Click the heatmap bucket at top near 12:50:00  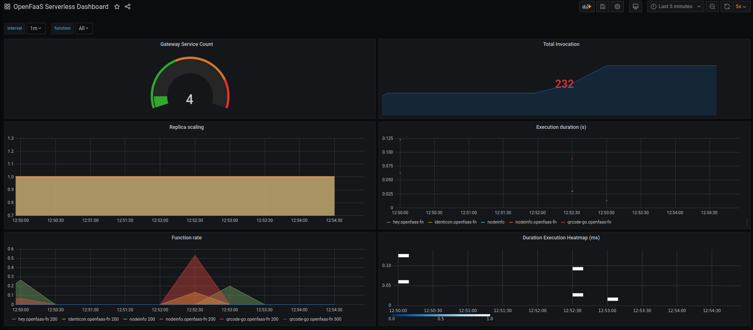point(403,256)
